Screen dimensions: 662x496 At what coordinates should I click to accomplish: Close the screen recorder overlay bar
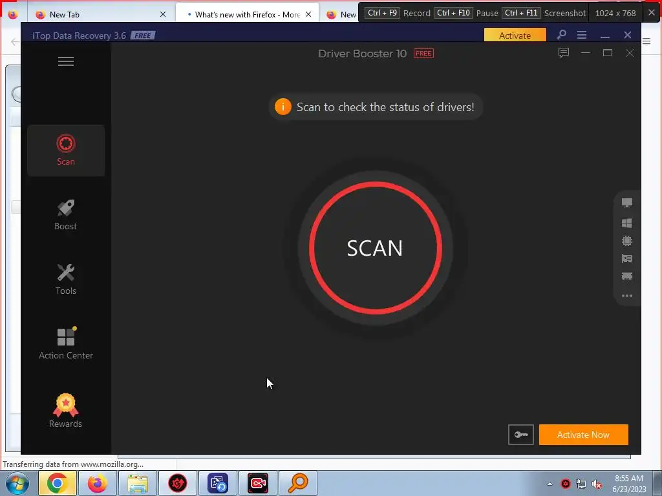(652, 13)
